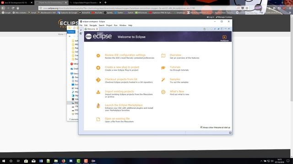The image size is (293, 164).
Task: Open Checkout projects from Git link
Action: pyautogui.click(x=121, y=79)
